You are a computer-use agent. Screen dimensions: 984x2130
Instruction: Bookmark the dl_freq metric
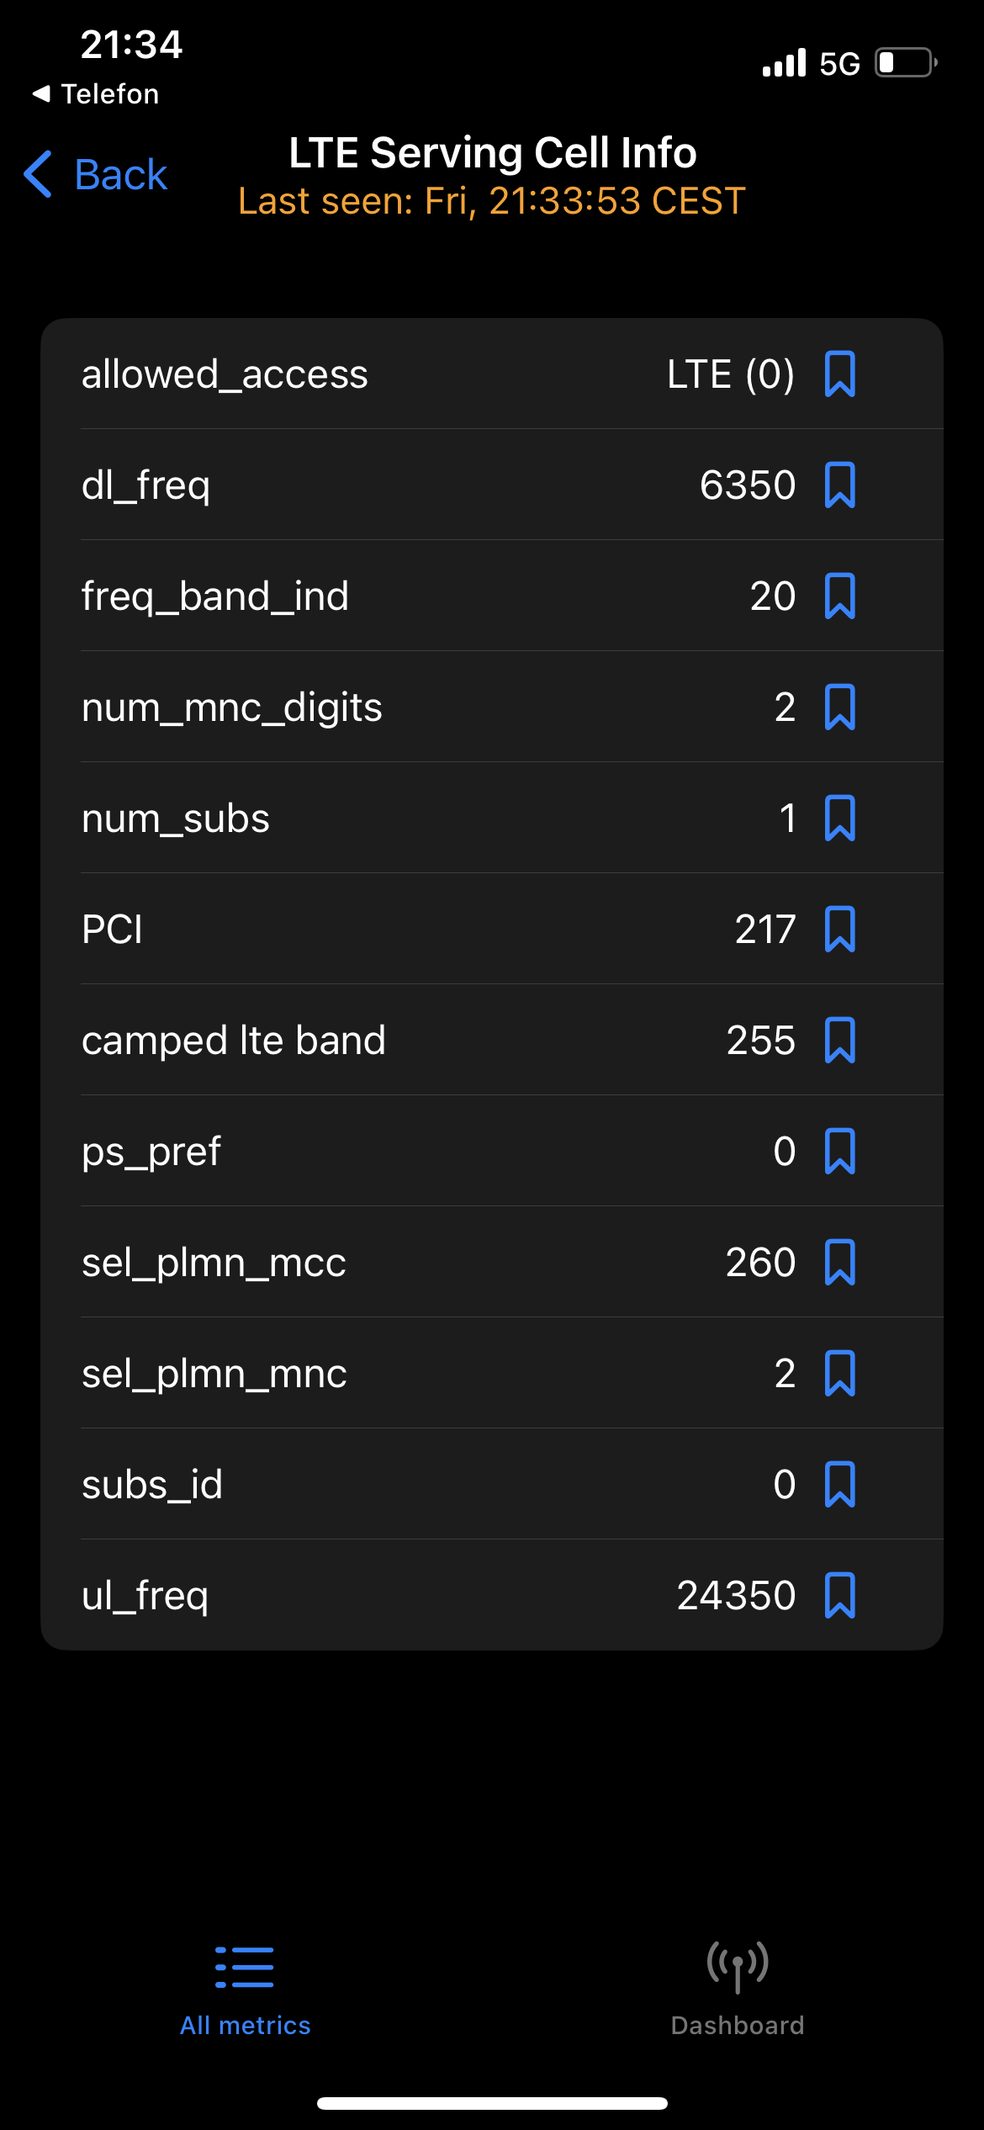pos(839,485)
